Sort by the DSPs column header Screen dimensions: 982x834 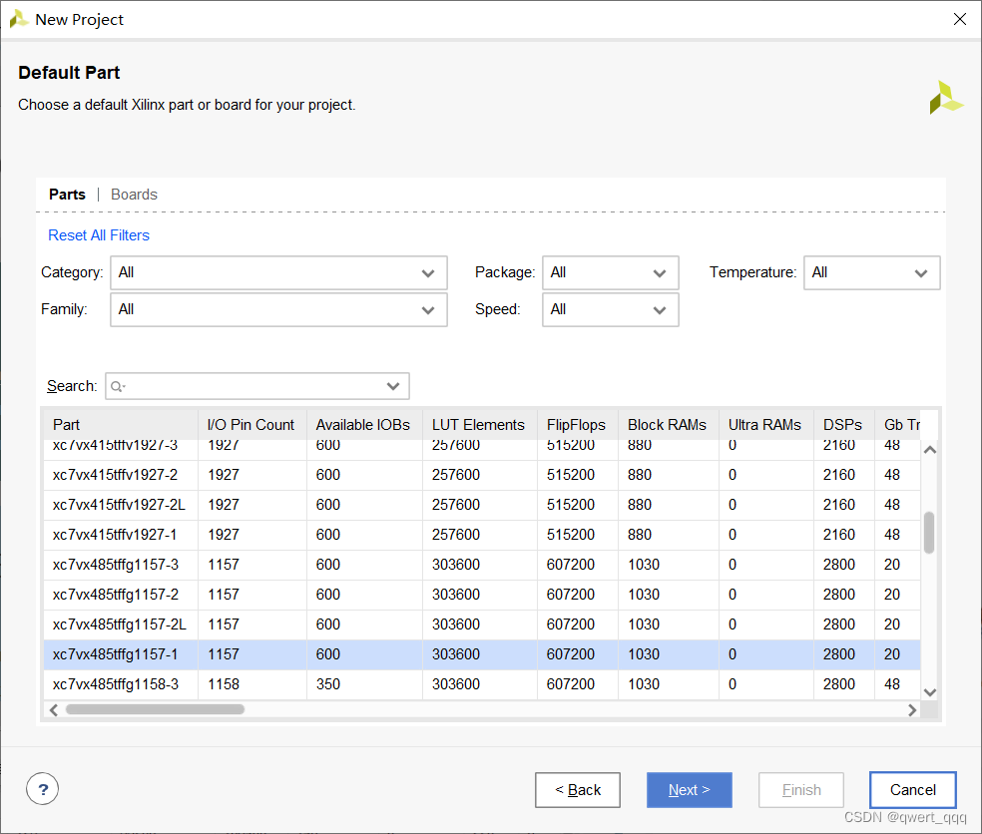(x=843, y=425)
